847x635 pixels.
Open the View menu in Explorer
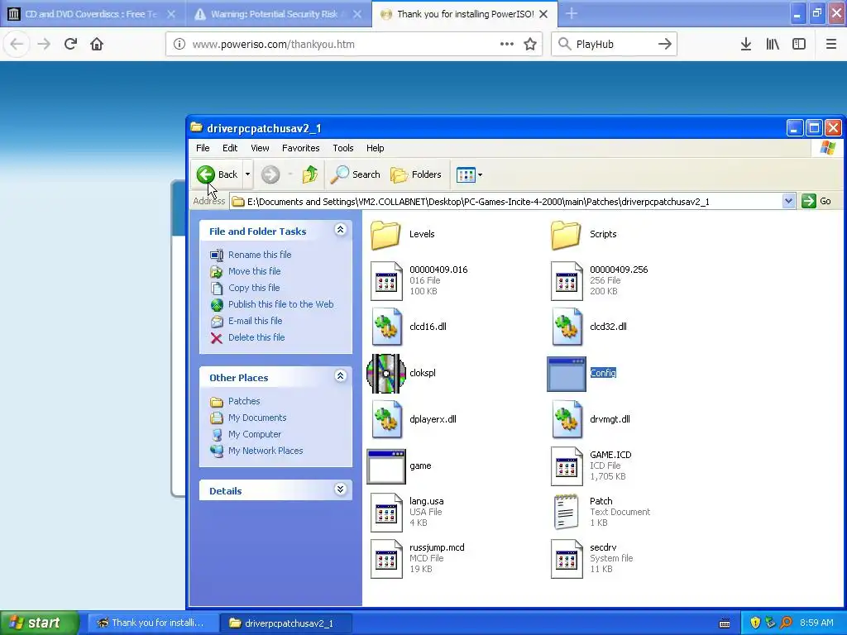[x=260, y=148]
